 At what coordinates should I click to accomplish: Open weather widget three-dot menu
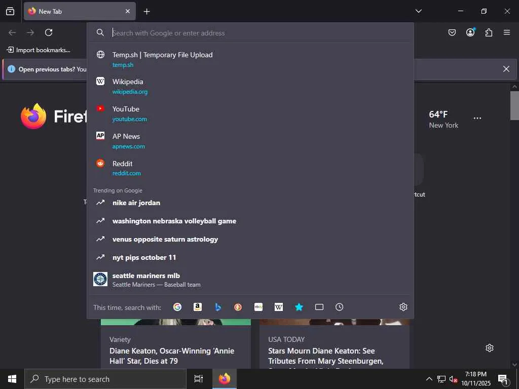click(477, 118)
